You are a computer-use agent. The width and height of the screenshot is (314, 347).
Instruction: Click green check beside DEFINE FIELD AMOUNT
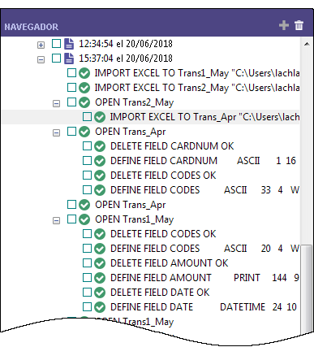pos(100,278)
